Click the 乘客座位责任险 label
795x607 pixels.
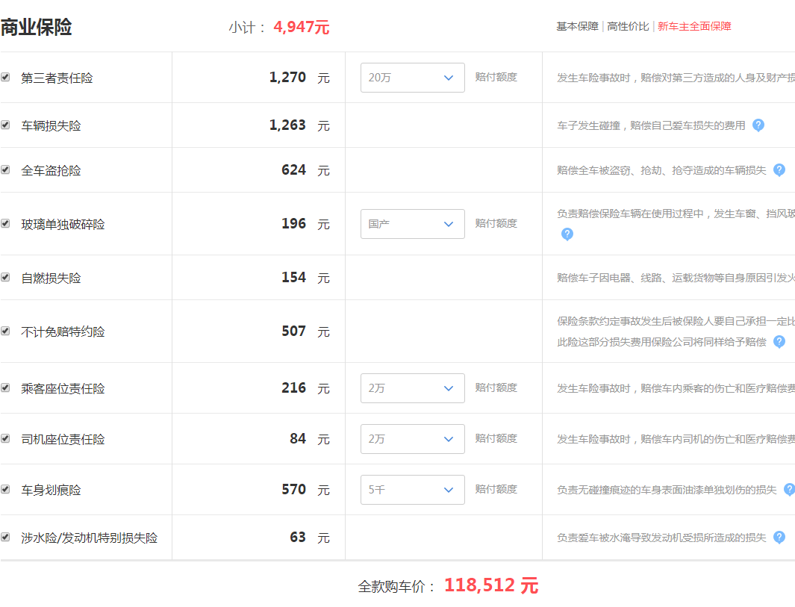coord(63,388)
